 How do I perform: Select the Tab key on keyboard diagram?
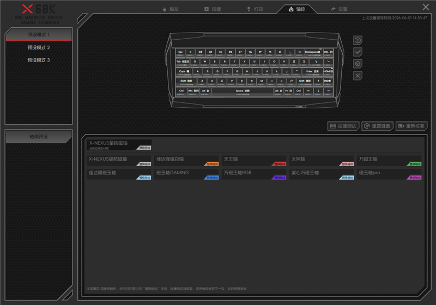pos(183,63)
